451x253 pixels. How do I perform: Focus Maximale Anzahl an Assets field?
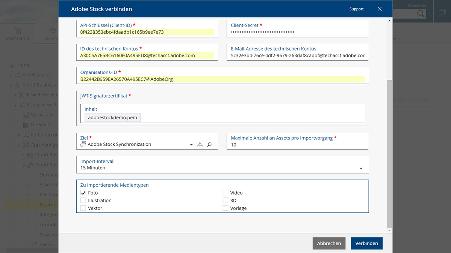pyautogui.click(x=298, y=145)
